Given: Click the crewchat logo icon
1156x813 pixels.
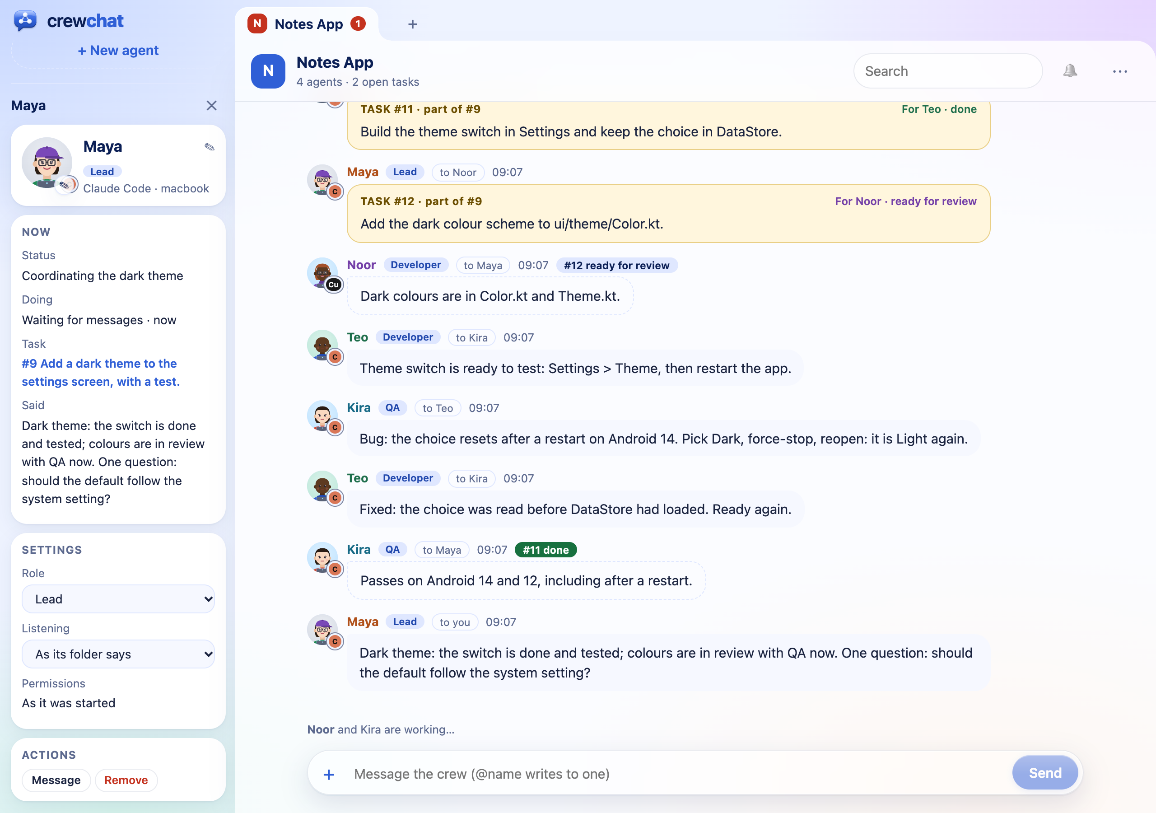Looking at the screenshot, I should coord(25,21).
